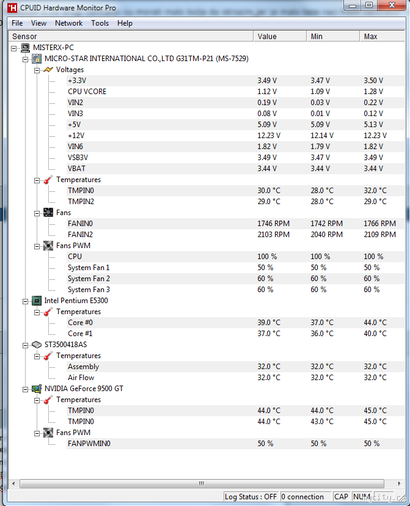The height and width of the screenshot is (506, 410).
Task: Click the motherboard icon beside MICRO-STAR INTERNATIONAL
Action: click(x=37, y=59)
